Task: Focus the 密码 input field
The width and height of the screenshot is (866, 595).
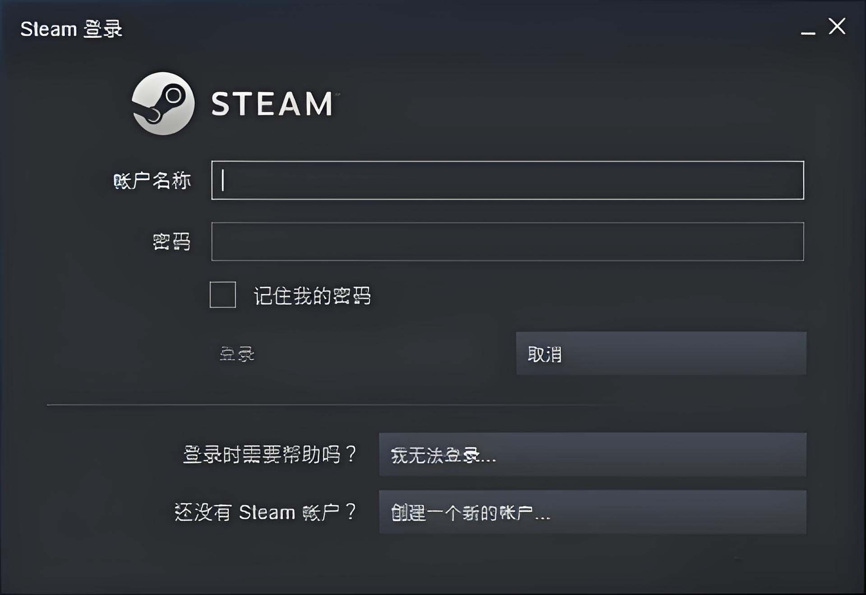Action: click(507, 242)
